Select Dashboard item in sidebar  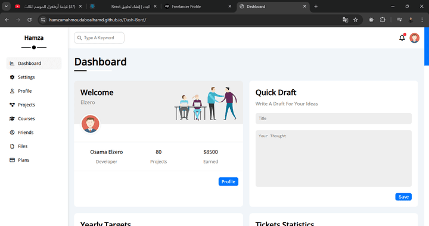click(x=34, y=63)
